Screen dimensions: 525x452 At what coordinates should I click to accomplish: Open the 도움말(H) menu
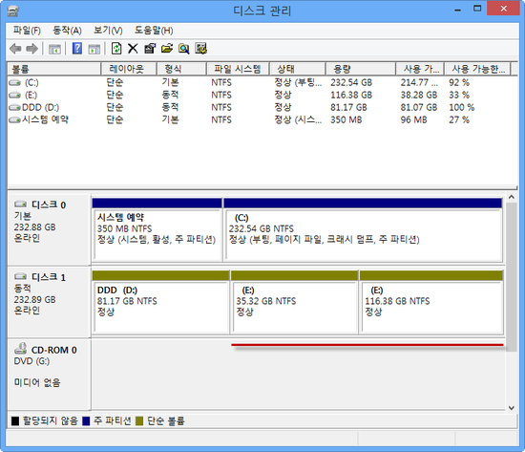click(x=154, y=31)
